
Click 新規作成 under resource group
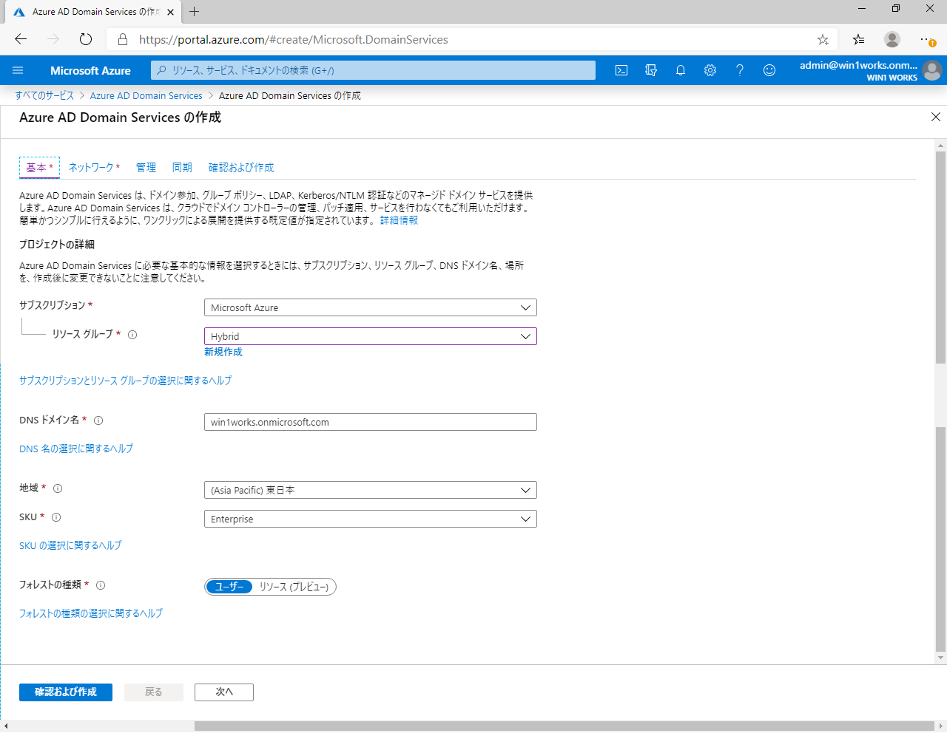pos(223,352)
